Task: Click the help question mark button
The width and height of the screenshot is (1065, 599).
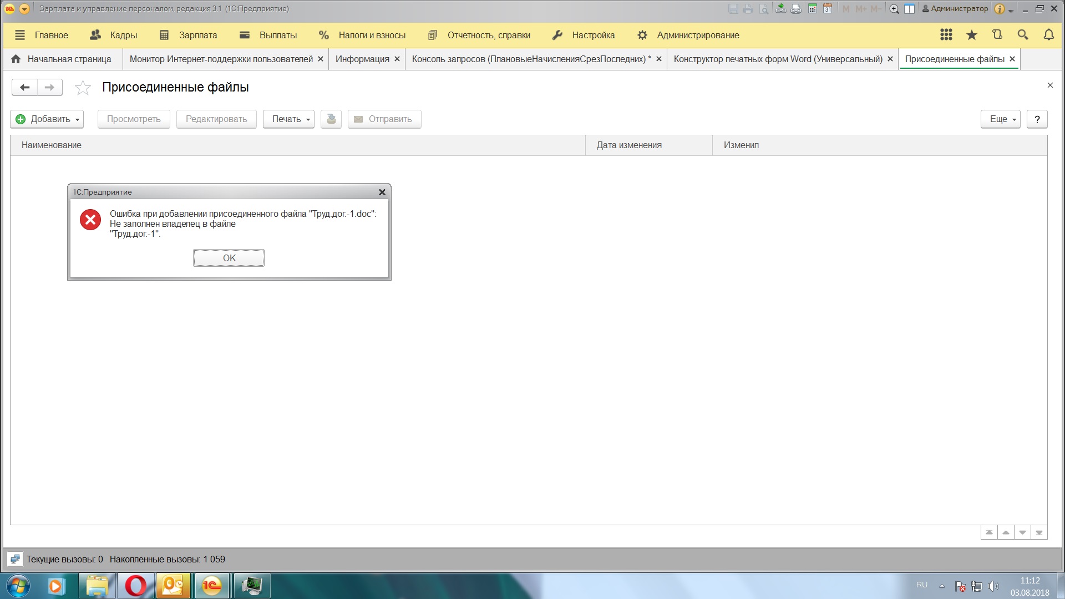Action: pos(1037,119)
